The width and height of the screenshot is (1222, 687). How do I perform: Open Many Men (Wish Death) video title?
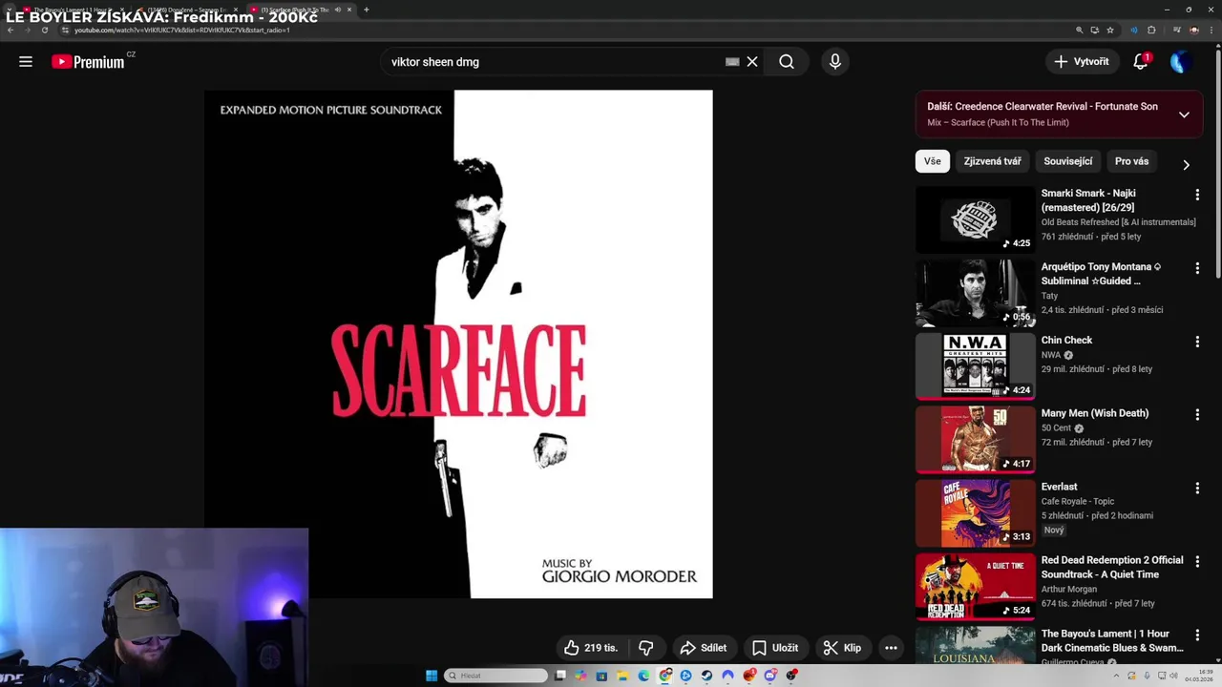click(1094, 413)
